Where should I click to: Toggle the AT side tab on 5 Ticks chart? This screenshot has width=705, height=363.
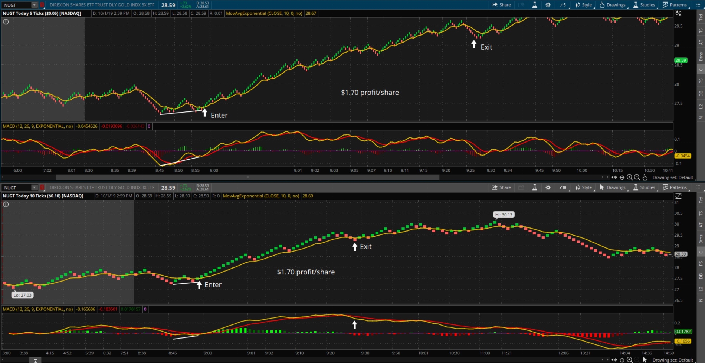[x=701, y=43]
